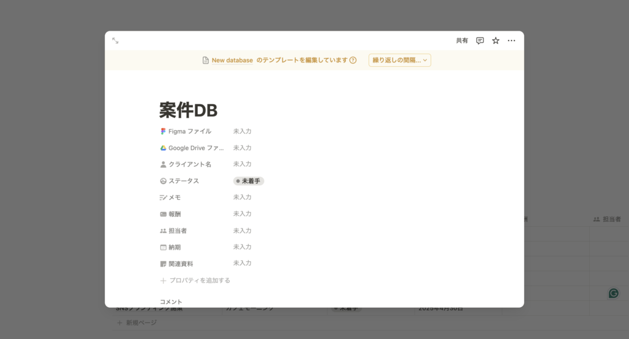
Task: Click the help question mark icon
Action: 353,60
